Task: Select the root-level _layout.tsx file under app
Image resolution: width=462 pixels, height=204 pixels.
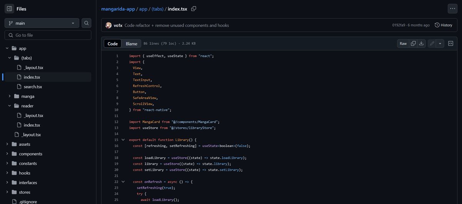Action: (x=31, y=135)
